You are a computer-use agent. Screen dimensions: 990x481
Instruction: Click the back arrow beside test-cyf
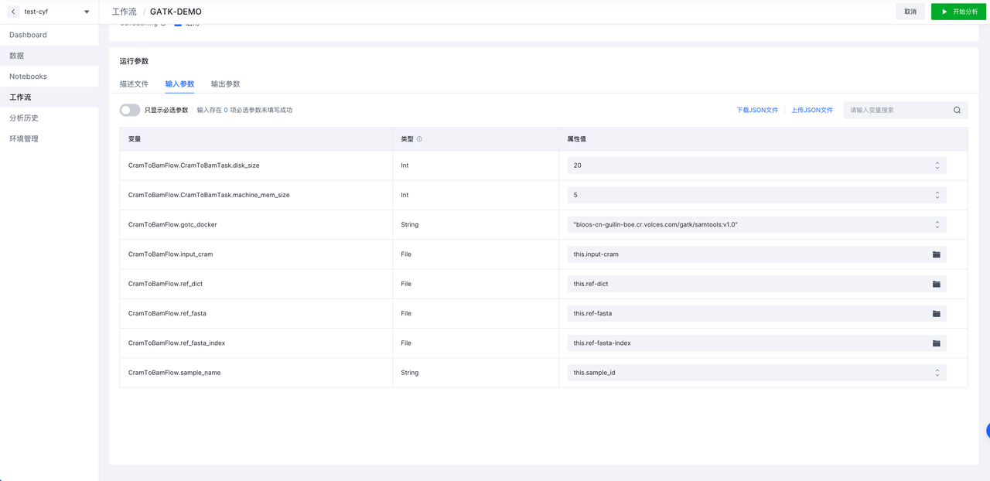(x=13, y=12)
